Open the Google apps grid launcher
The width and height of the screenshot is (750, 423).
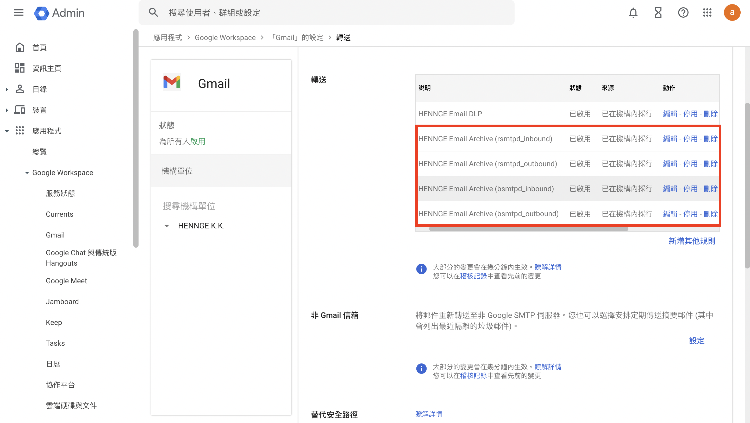pyautogui.click(x=707, y=12)
